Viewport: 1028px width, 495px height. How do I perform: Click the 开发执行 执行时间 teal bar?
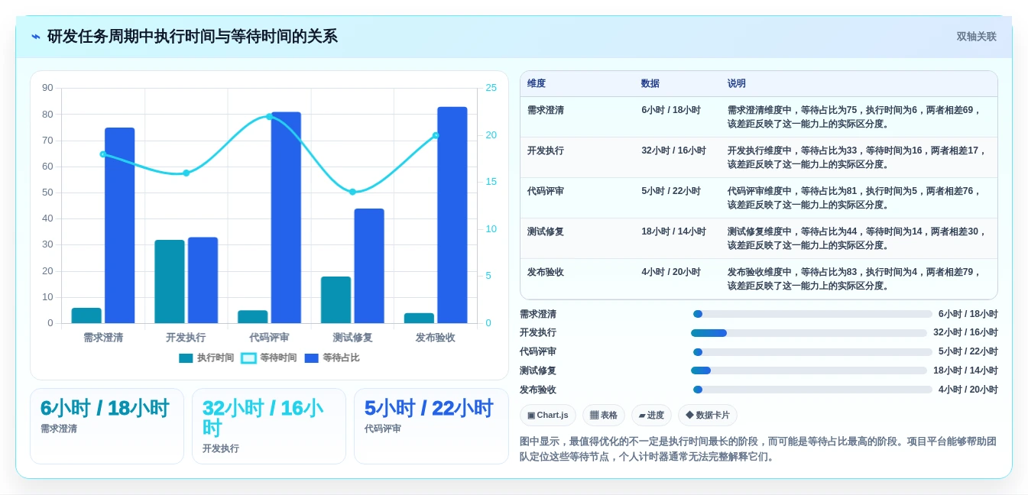170,281
